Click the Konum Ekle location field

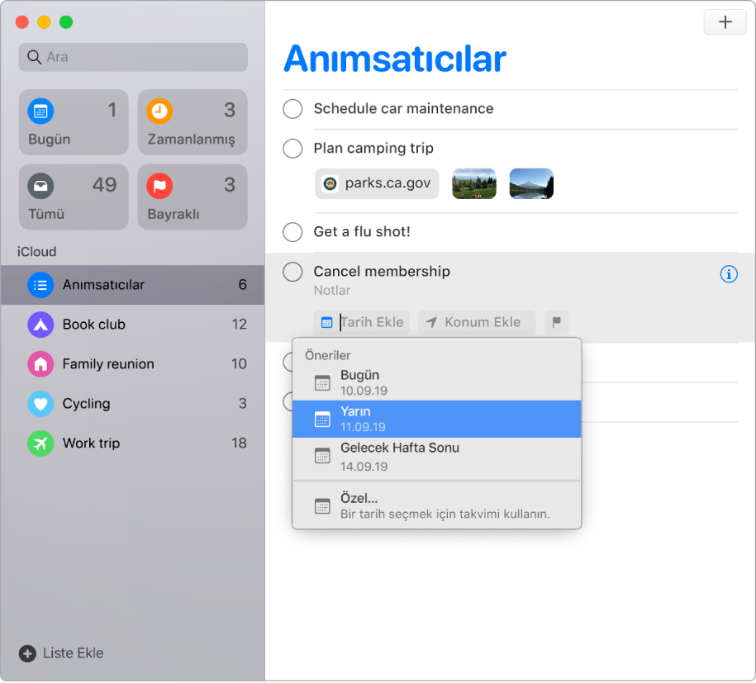tap(477, 322)
